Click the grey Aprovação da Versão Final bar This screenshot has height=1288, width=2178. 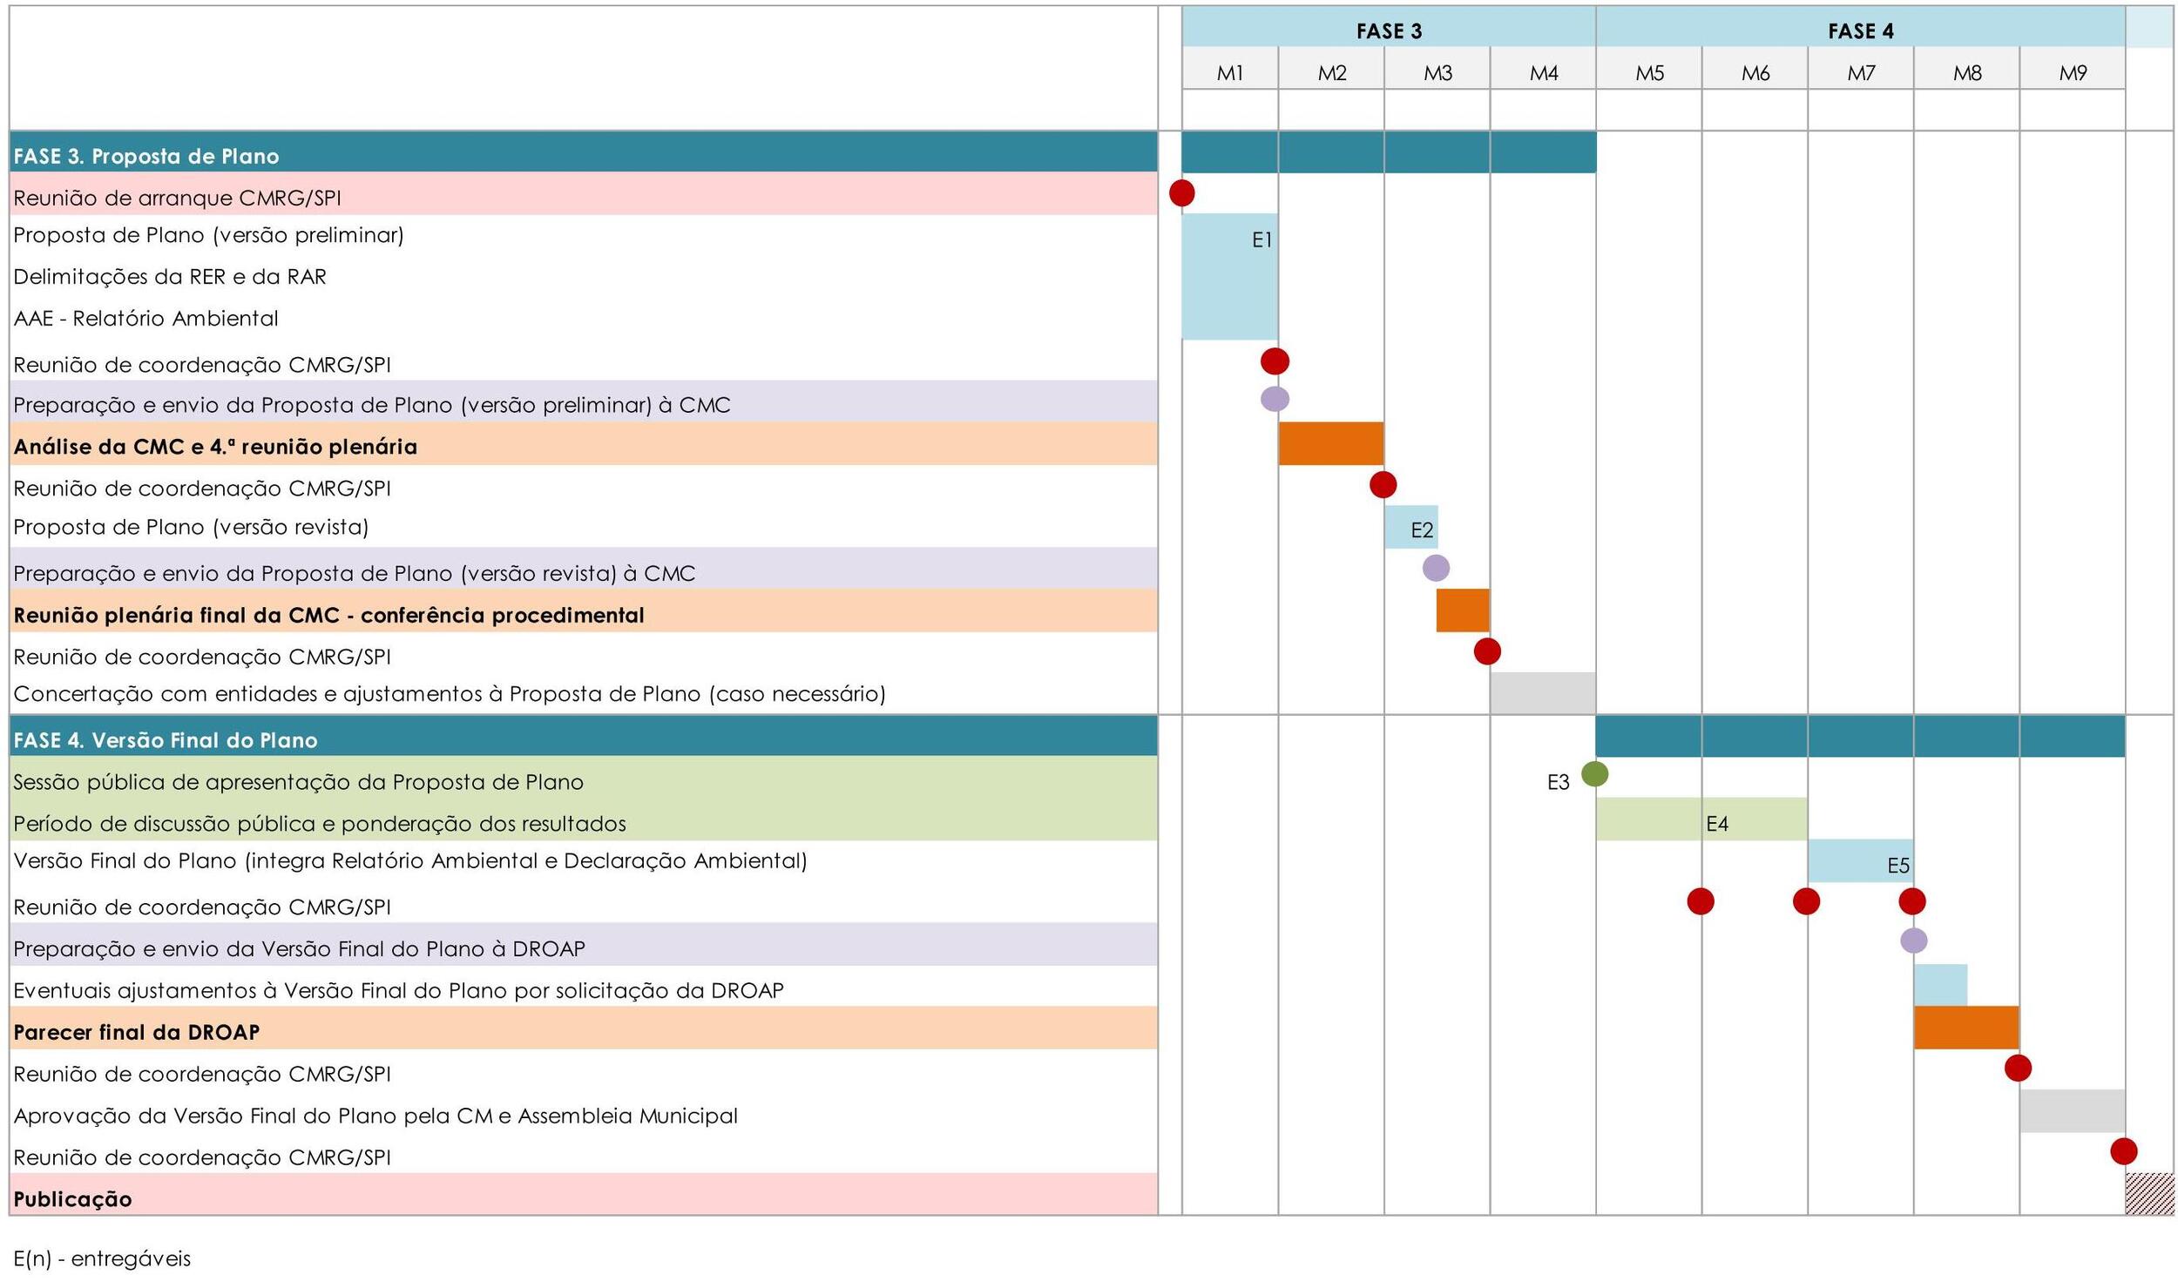(2072, 1110)
